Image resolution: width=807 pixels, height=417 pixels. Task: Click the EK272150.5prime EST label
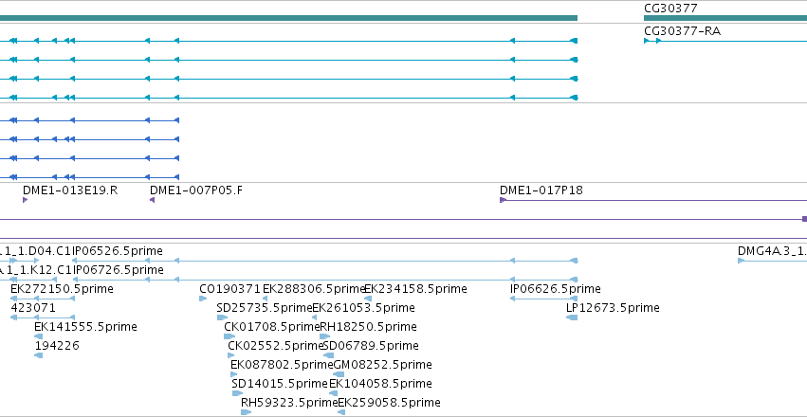pos(62,289)
